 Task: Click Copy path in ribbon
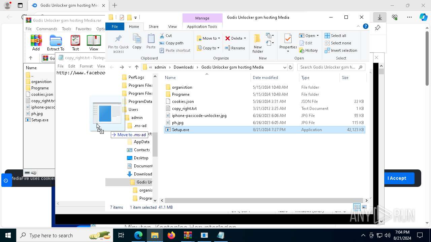171,43
